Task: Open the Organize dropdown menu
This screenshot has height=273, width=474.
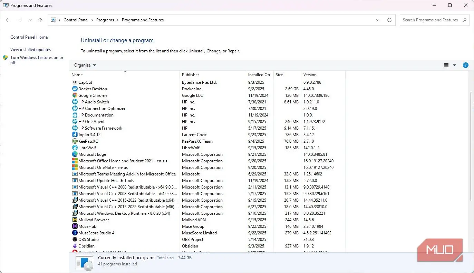Action: click(x=85, y=65)
